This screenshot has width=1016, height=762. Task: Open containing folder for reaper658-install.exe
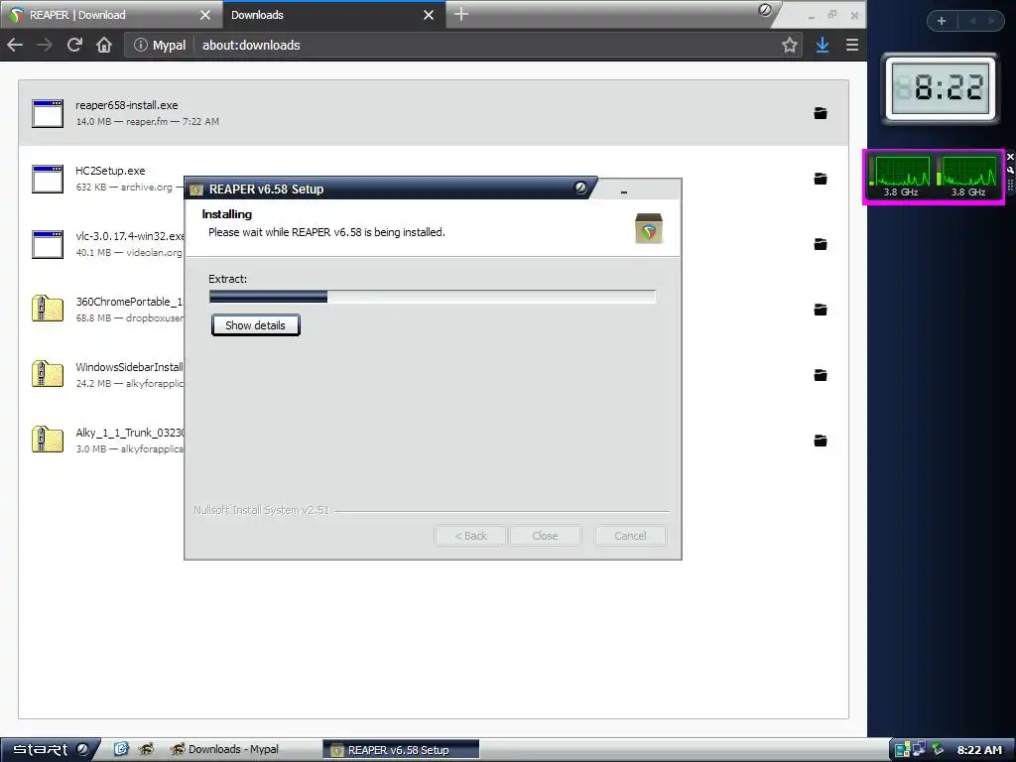tap(821, 113)
